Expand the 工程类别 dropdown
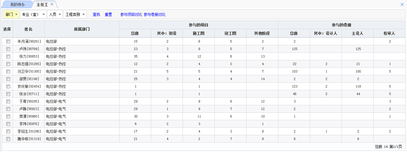407x152 pixels. [x=75, y=14]
